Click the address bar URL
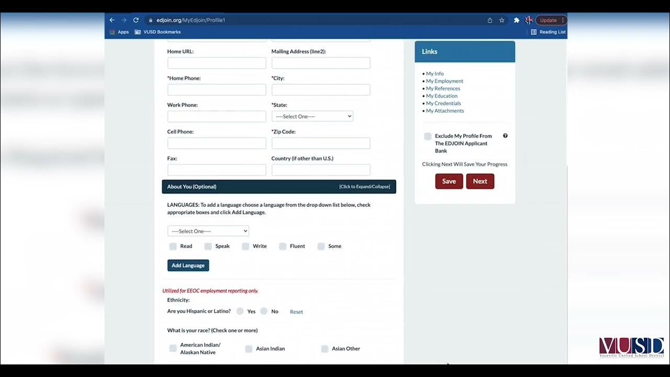The image size is (670, 377). 191,20
